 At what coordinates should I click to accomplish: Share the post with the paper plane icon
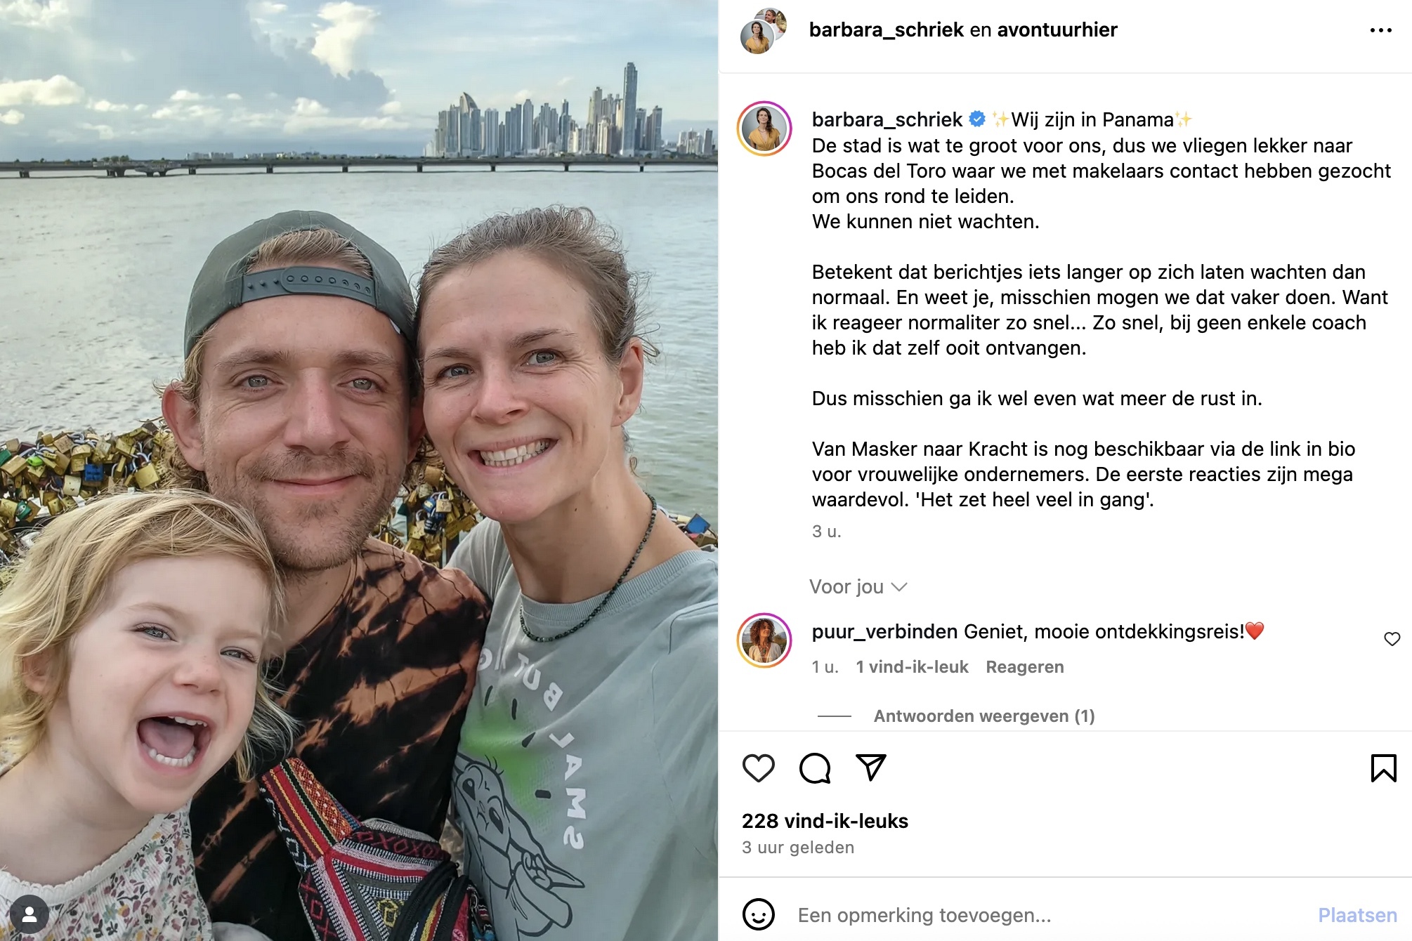click(871, 768)
